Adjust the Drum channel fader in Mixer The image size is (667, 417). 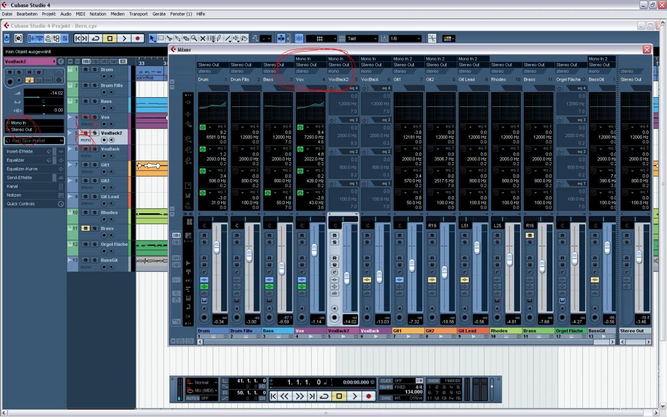[217, 246]
